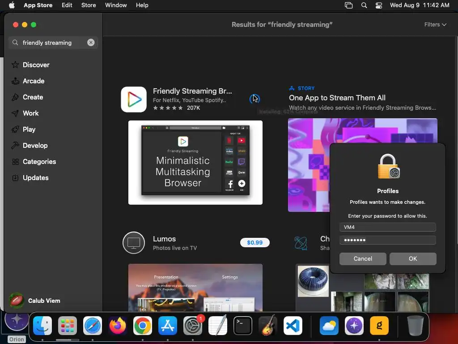Click the Friendly Streaming Br... app title
Viewport: 458px width, 344px height.
pos(192,91)
